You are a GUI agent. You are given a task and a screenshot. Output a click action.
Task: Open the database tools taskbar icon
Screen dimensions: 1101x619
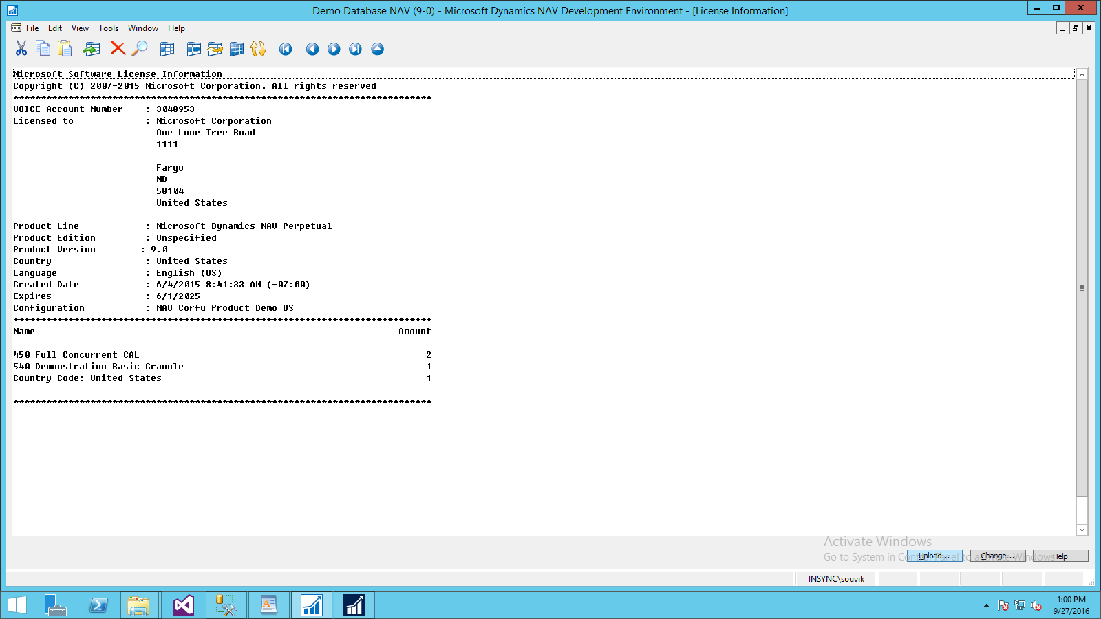tap(226, 605)
